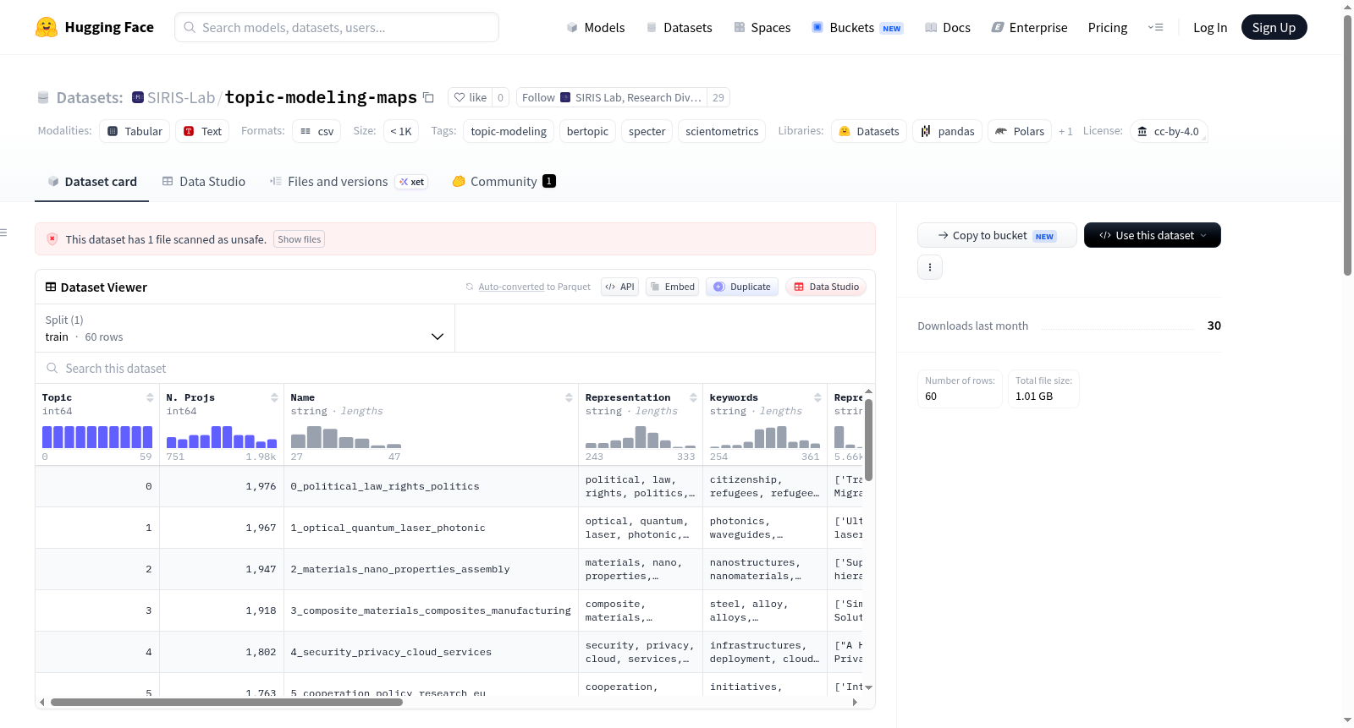Select the Polars library tag

pyautogui.click(x=1020, y=131)
